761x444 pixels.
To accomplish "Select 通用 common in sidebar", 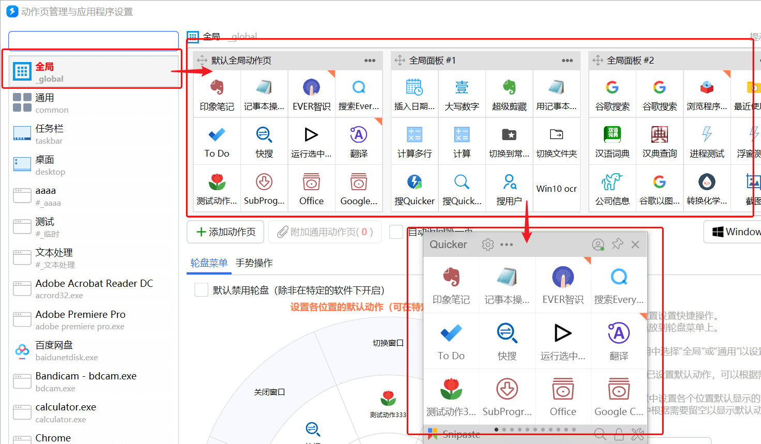I will point(95,103).
